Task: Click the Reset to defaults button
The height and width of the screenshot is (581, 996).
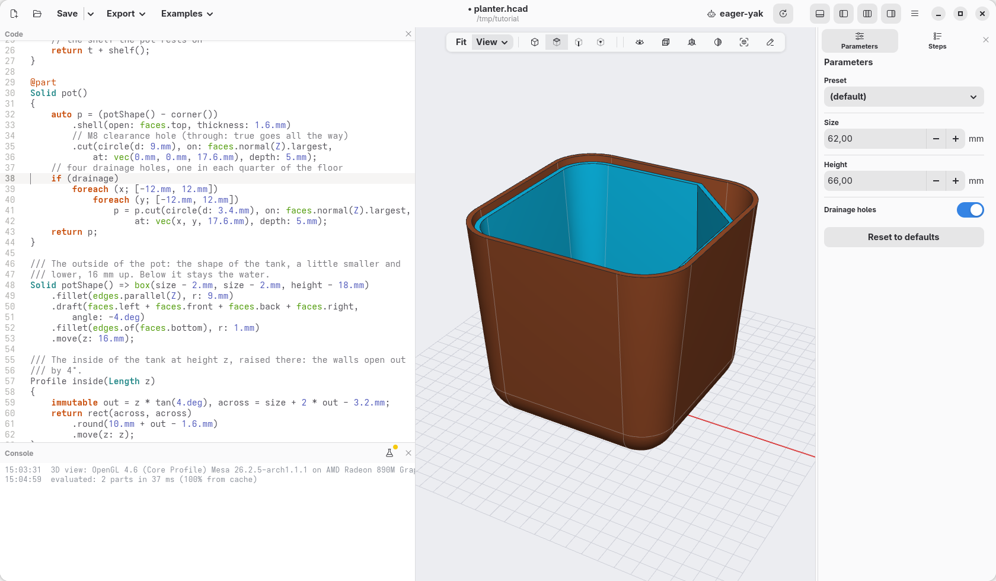Action: click(x=904, y=237)
